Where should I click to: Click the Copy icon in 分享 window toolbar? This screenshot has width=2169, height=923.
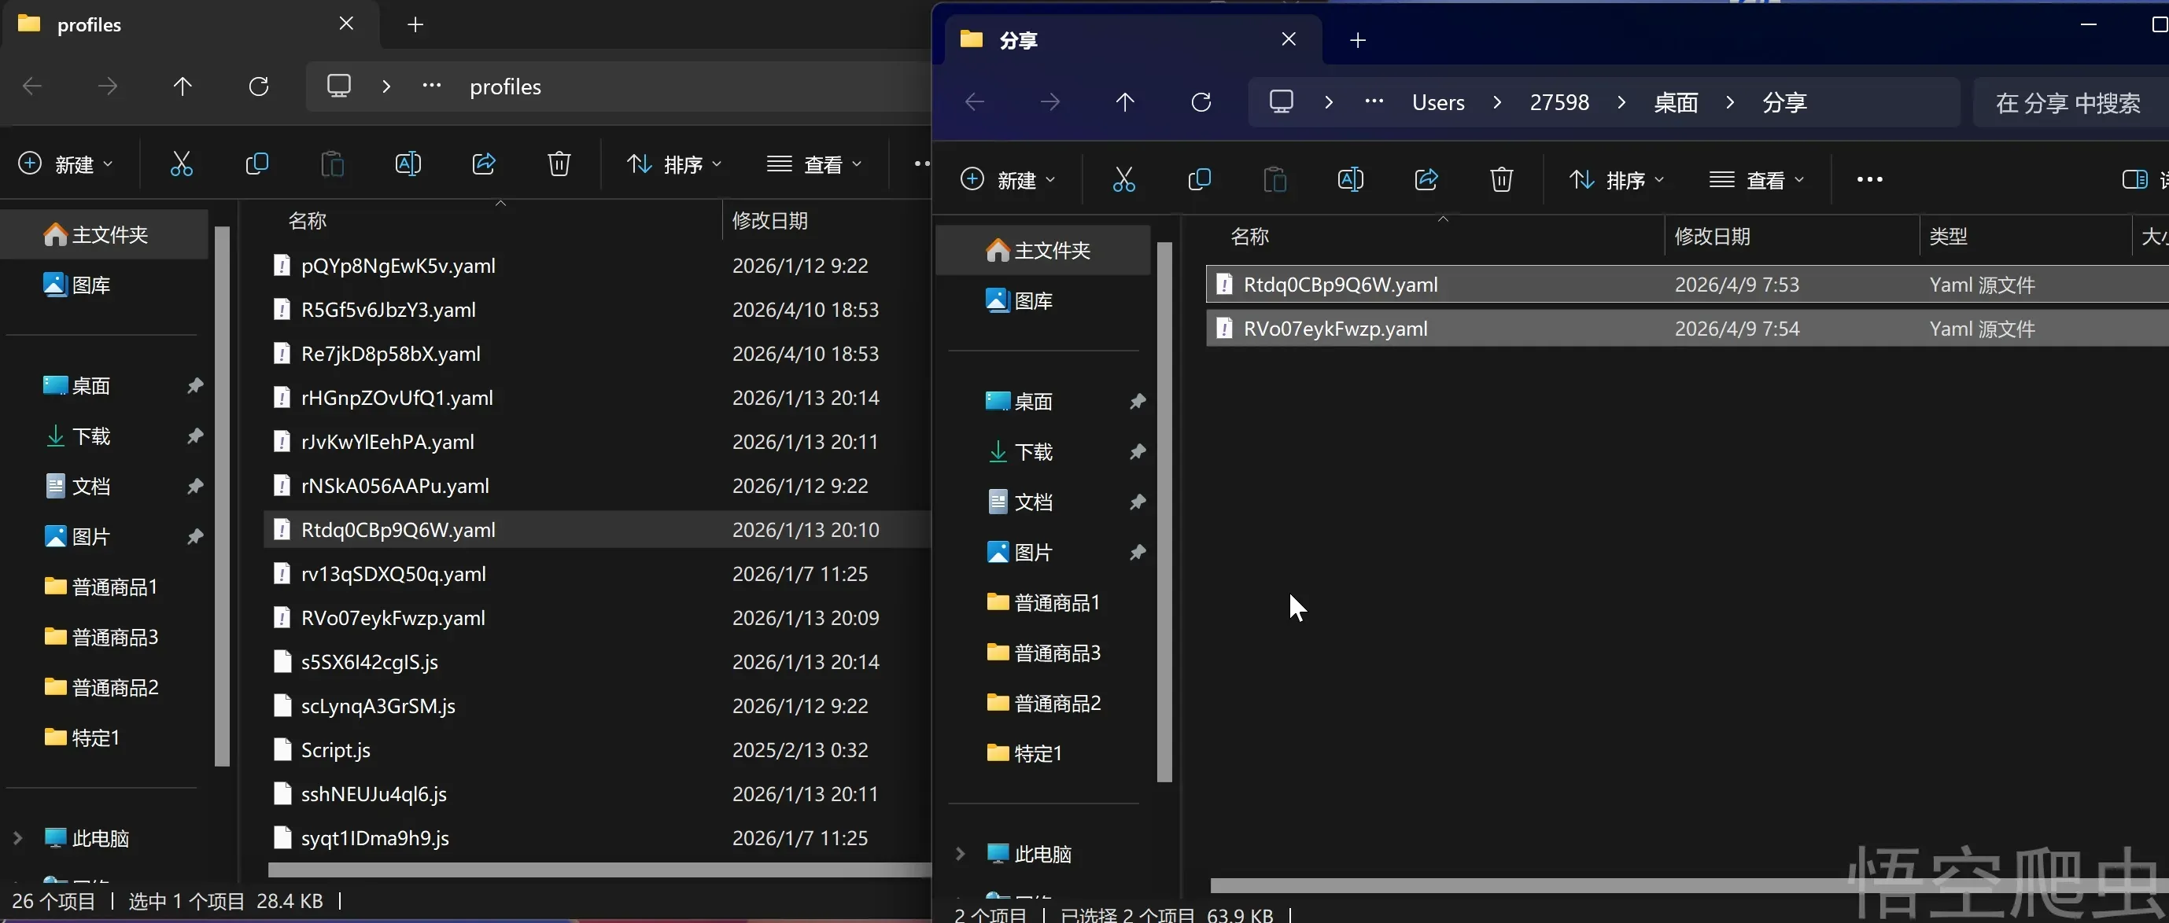click(x=1199, y=179)
